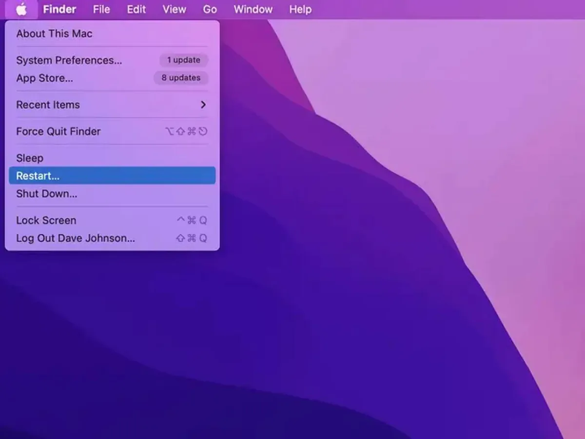
Task: Choose About This Mac
Action: click(x=54, y=34)
